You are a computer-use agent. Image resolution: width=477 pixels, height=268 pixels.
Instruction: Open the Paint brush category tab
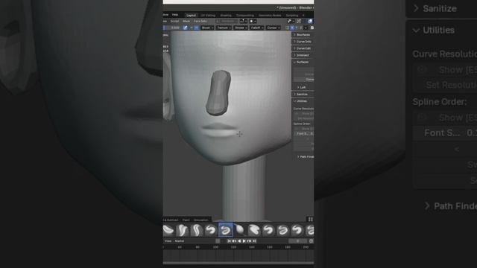[x=186, y=220]
